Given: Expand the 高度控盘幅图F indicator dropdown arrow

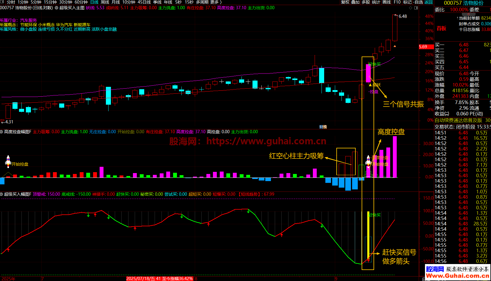Looking at the screenshot, I should click(x=2, y=132).
